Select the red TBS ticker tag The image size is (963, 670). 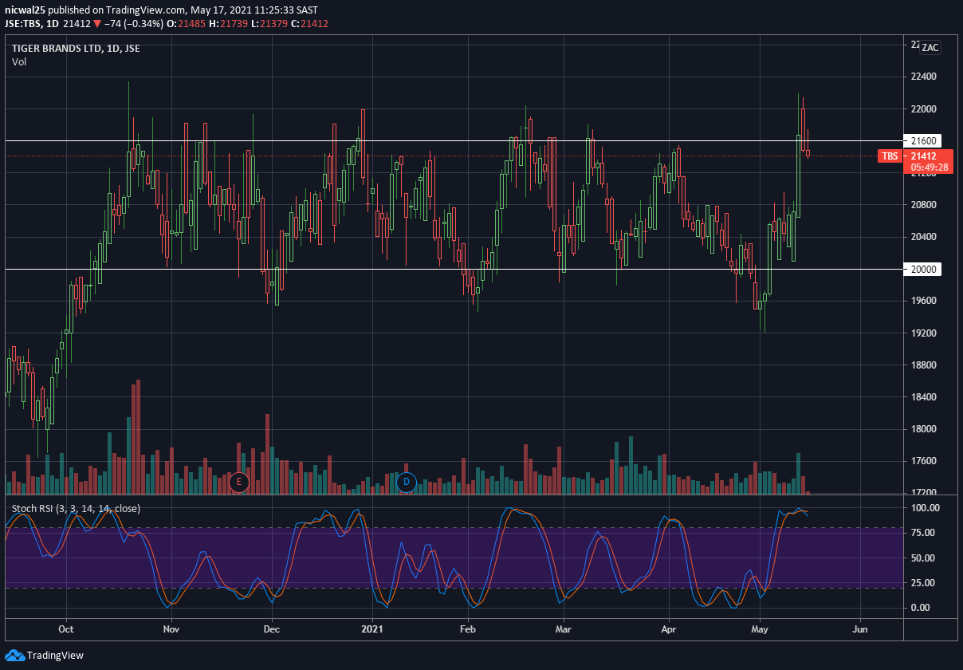point(891,156)
